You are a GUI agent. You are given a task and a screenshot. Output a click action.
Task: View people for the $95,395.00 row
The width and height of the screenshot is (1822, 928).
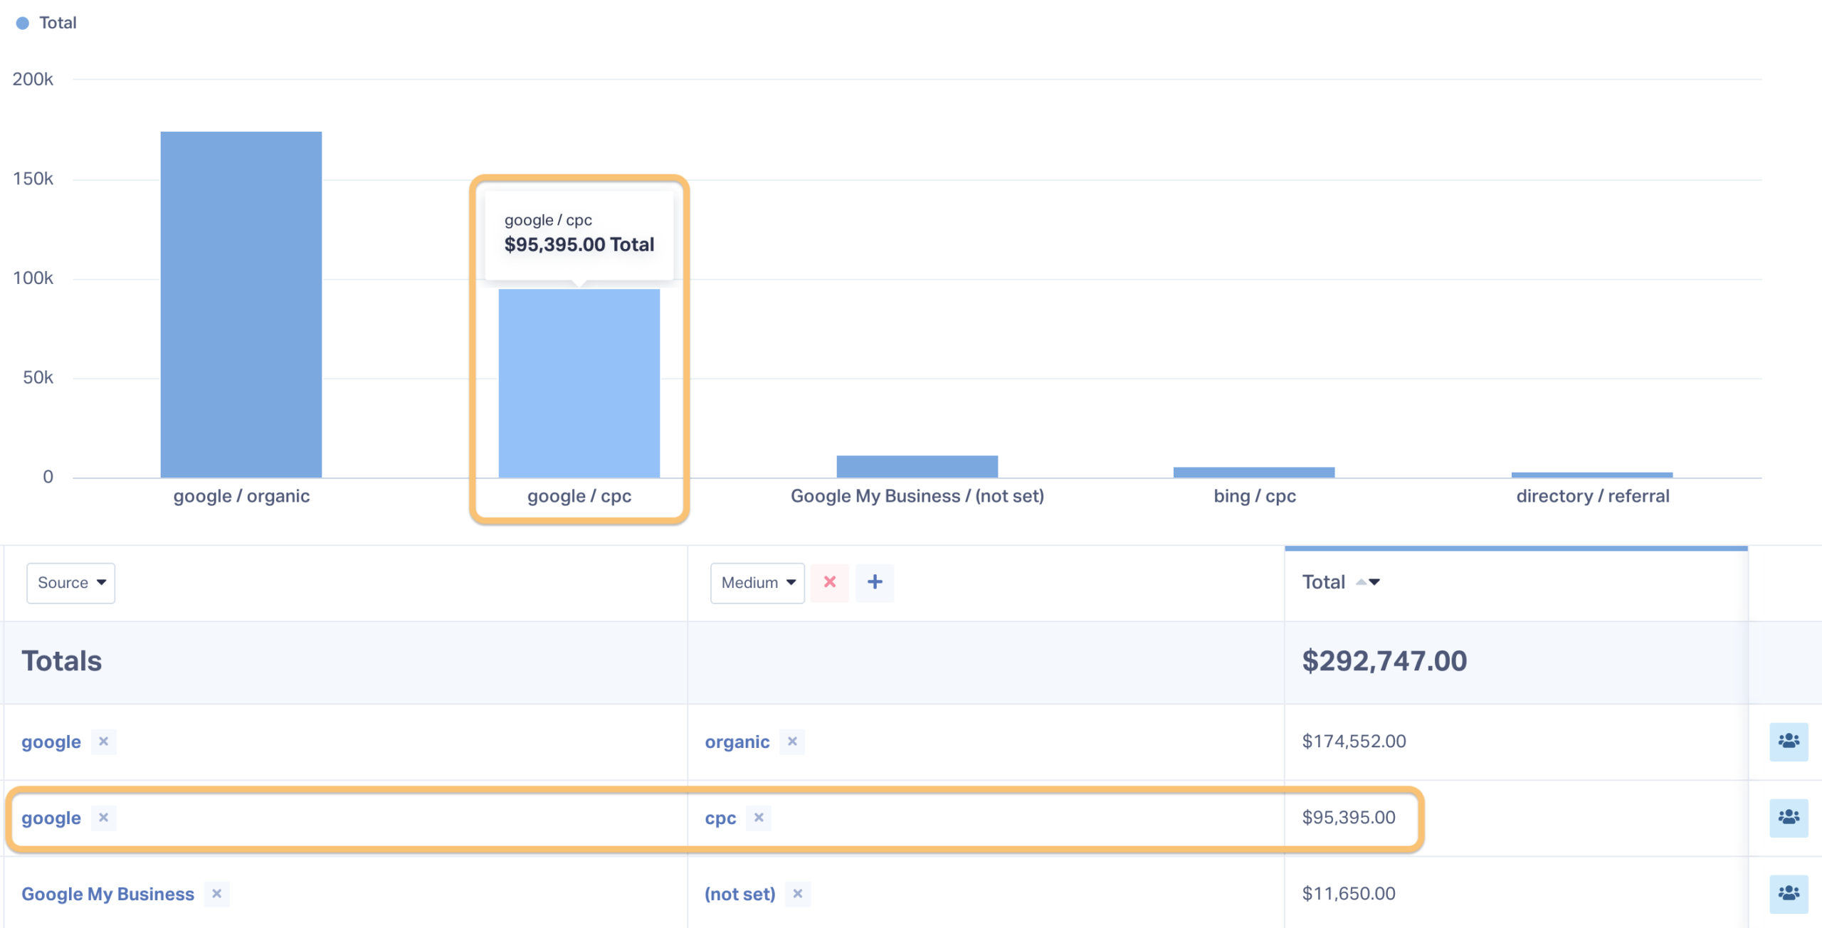[1789, 818]
